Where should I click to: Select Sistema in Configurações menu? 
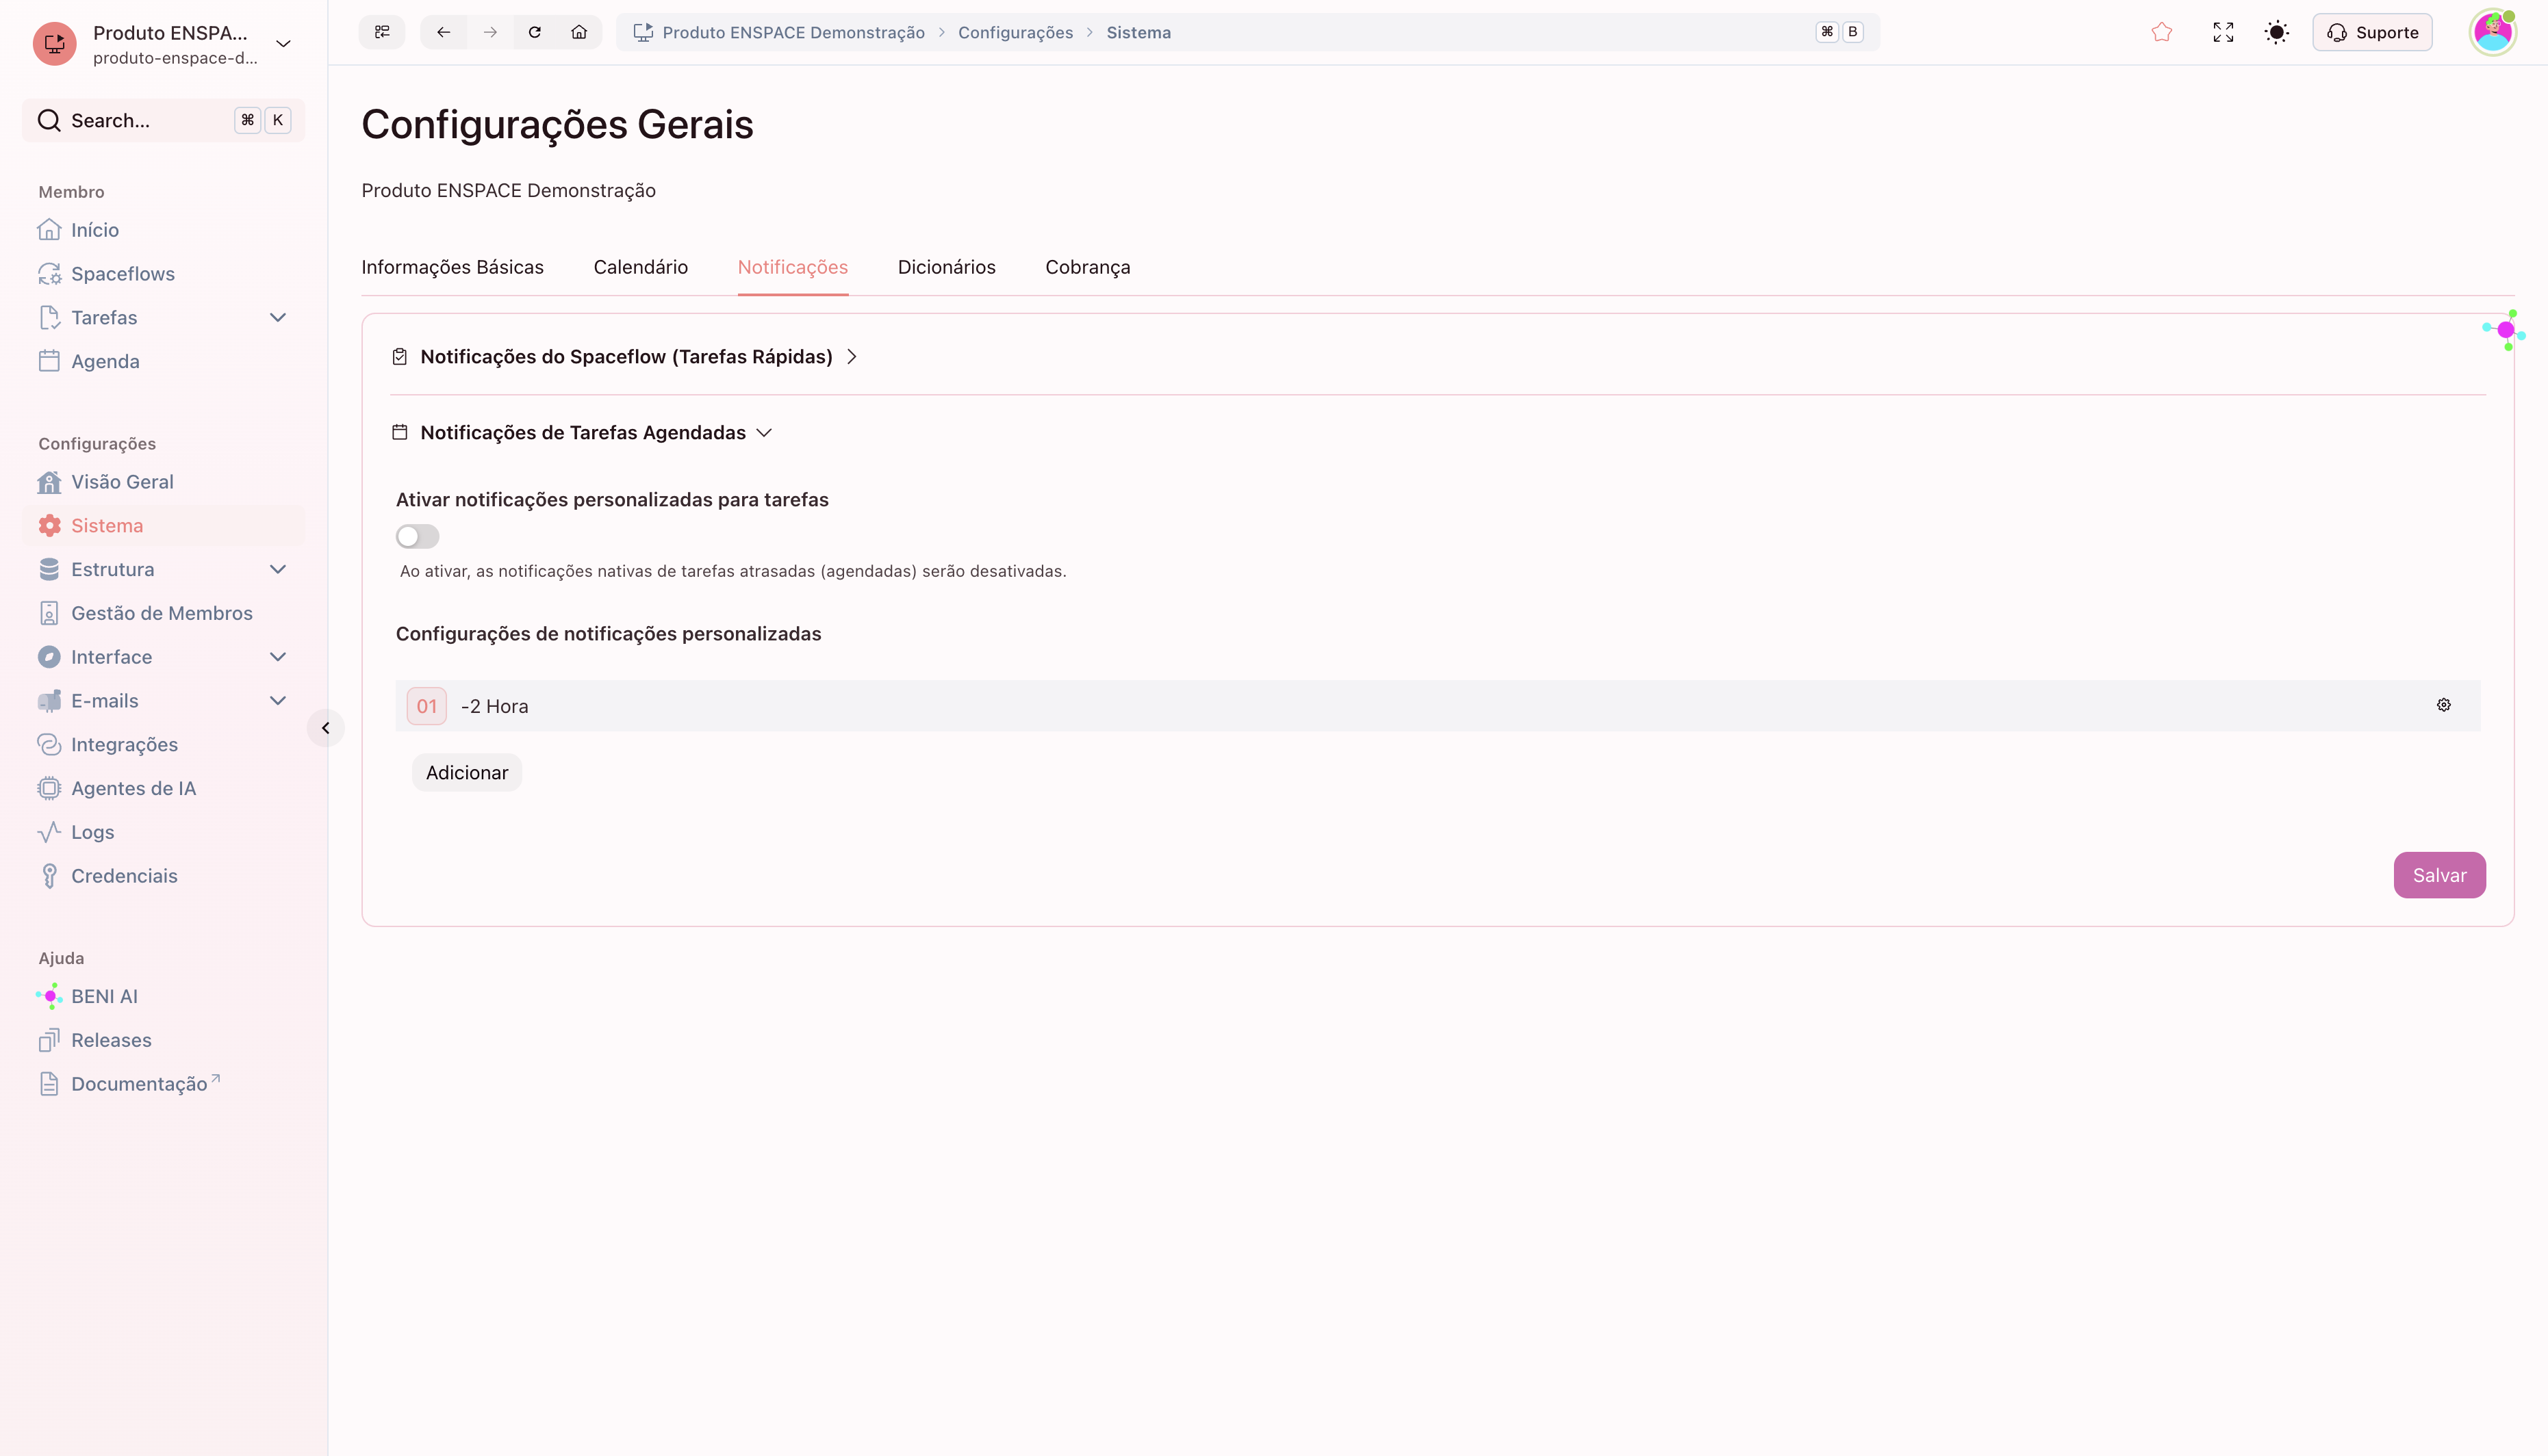coord(164,526)
